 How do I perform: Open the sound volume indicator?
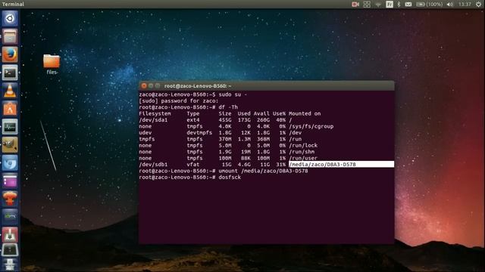(x=449, y=5)
